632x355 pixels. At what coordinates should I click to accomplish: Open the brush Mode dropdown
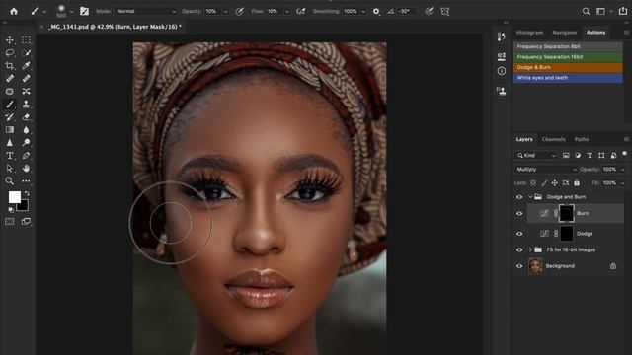coord(146,11)
